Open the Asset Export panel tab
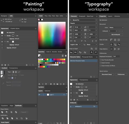129x124 pixels. pos(5,122)
